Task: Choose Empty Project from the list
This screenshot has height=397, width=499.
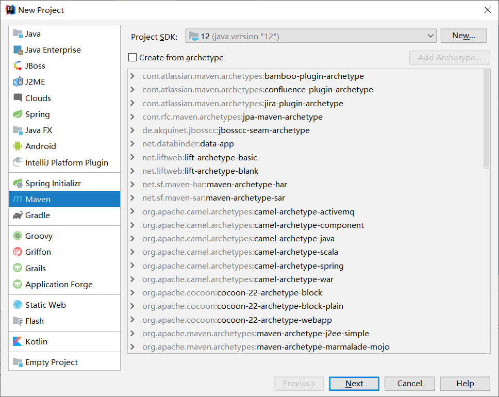Action: coord(52,362)
